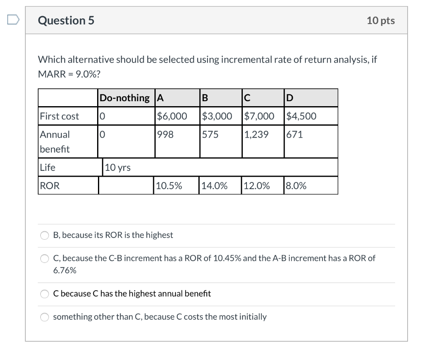The height and width of the screenshot is (355, 425).
Task: Click the $4,500 first cost cell
Action: coord(300,116)
